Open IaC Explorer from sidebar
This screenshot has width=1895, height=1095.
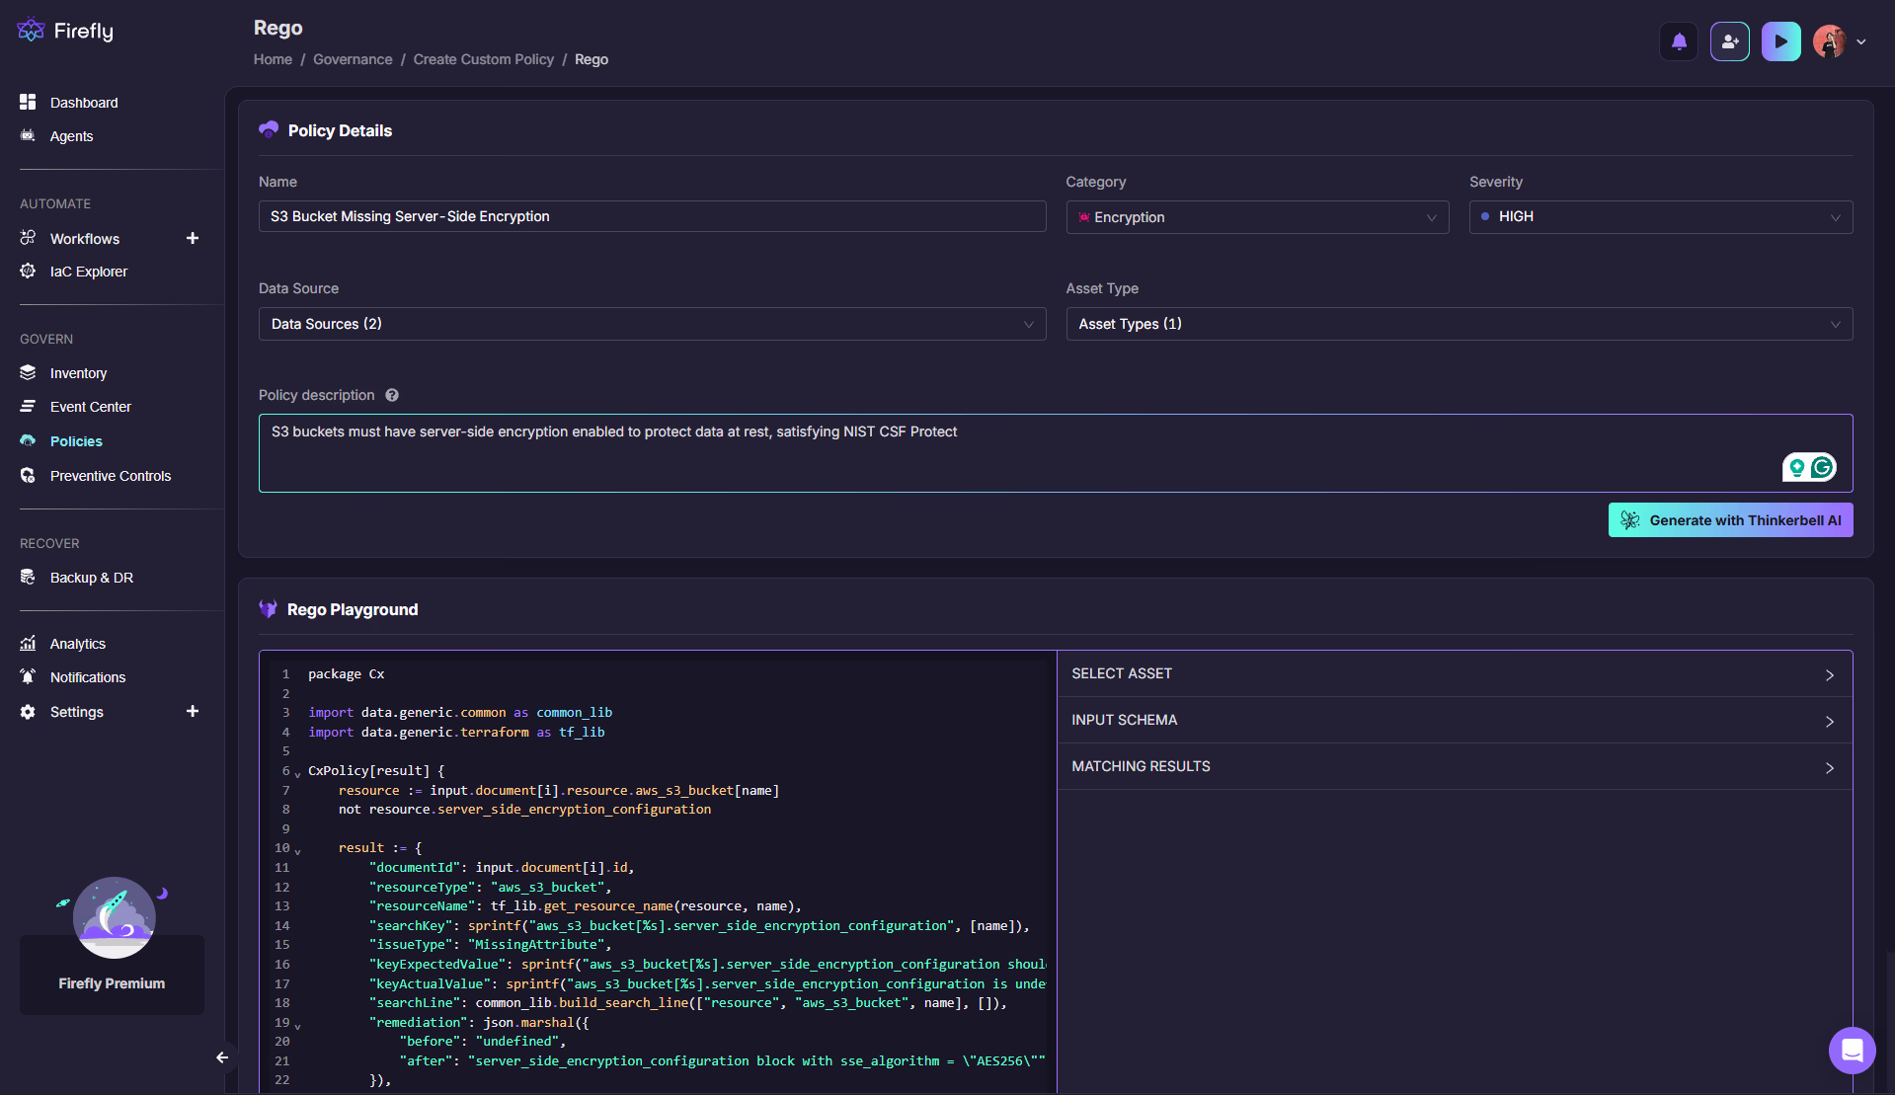[x=88, y=272]
